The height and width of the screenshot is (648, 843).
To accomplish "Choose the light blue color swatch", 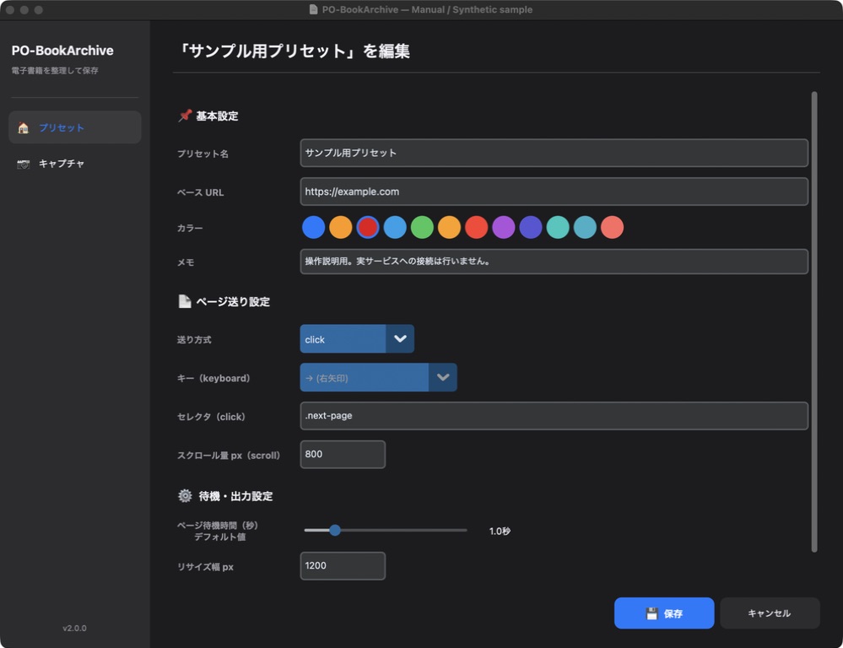I will tap(395, 227).
